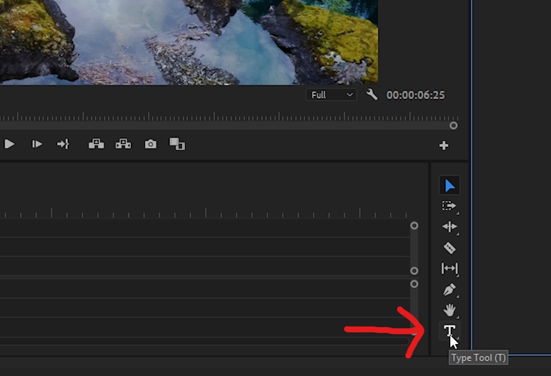The width and height of the screenshot is (551, 376).
Task: Select the Track Select Forward tool
Action: 449,206
